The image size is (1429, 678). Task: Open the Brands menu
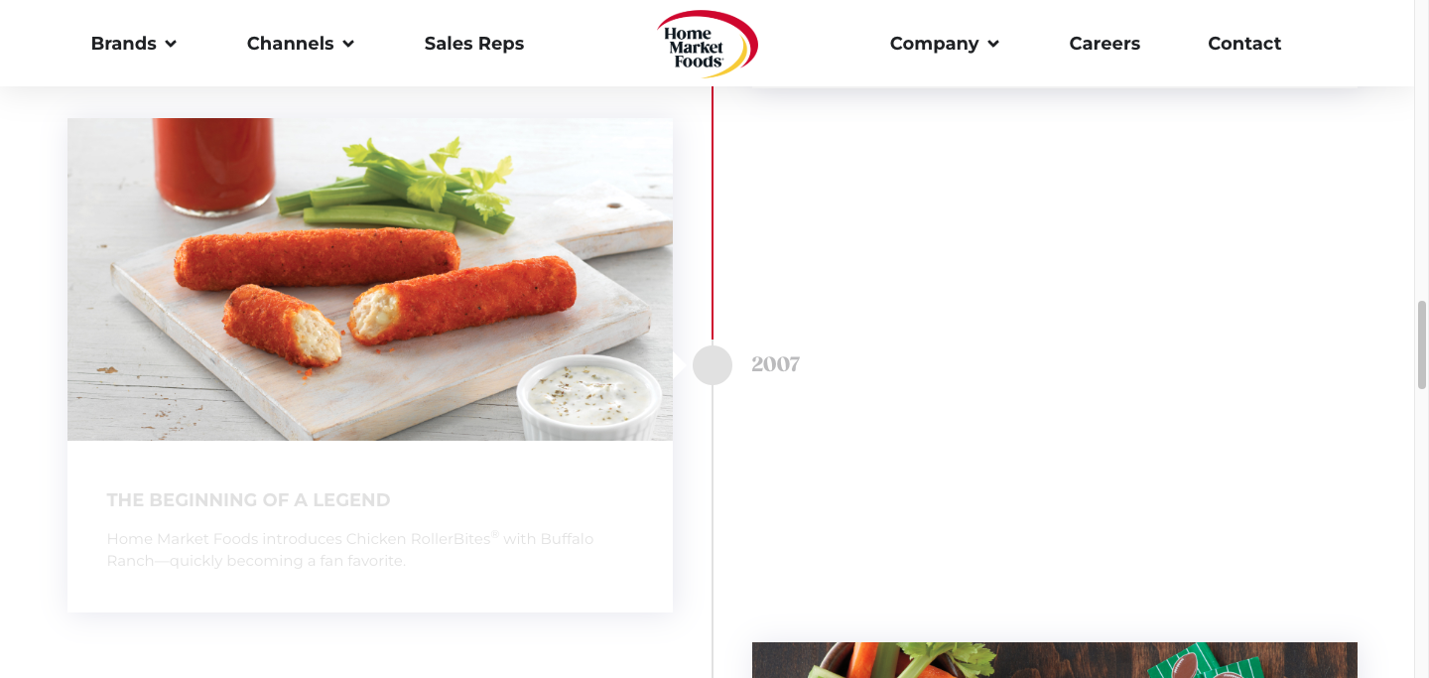134,44
